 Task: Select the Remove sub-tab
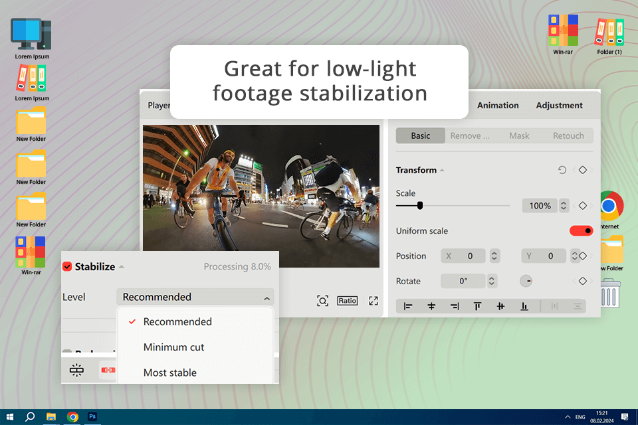470,136
